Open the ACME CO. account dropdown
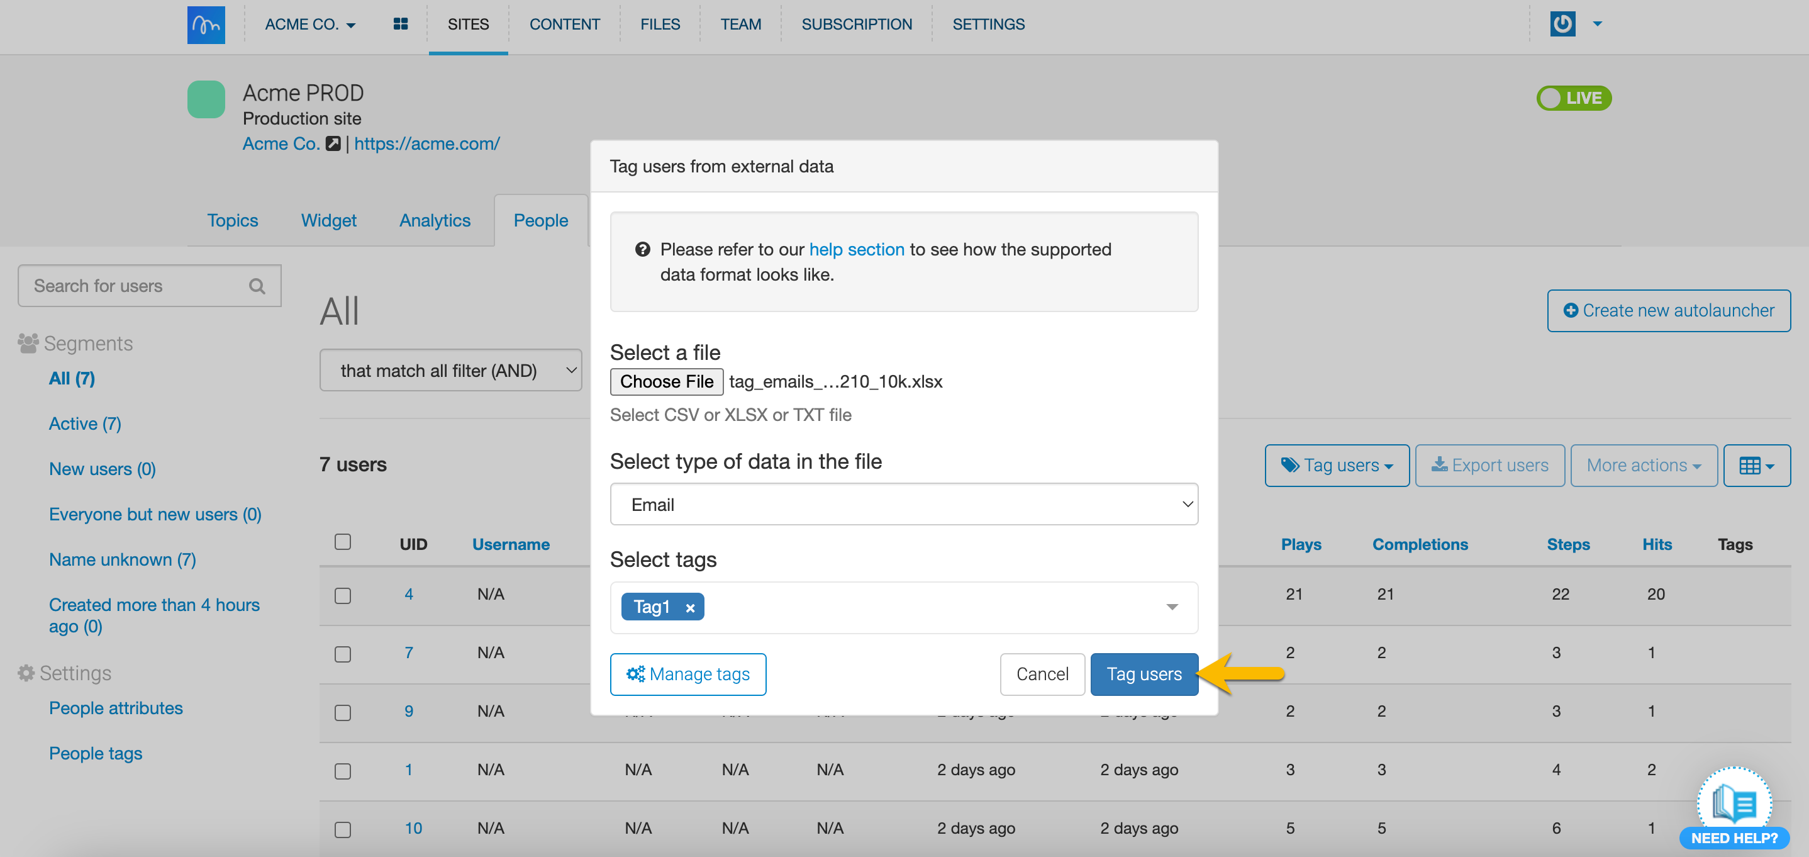The height and width of the screenshot is (857, 1809). [x=309, y=25]
